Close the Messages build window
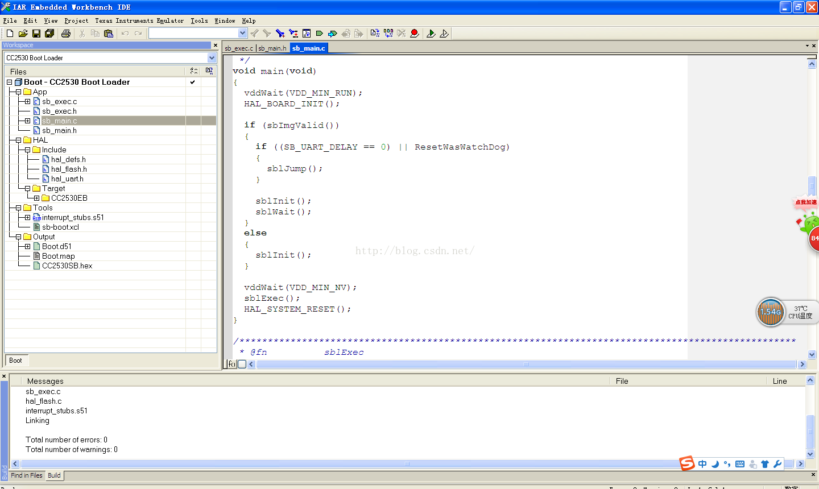 coord(4,376)
